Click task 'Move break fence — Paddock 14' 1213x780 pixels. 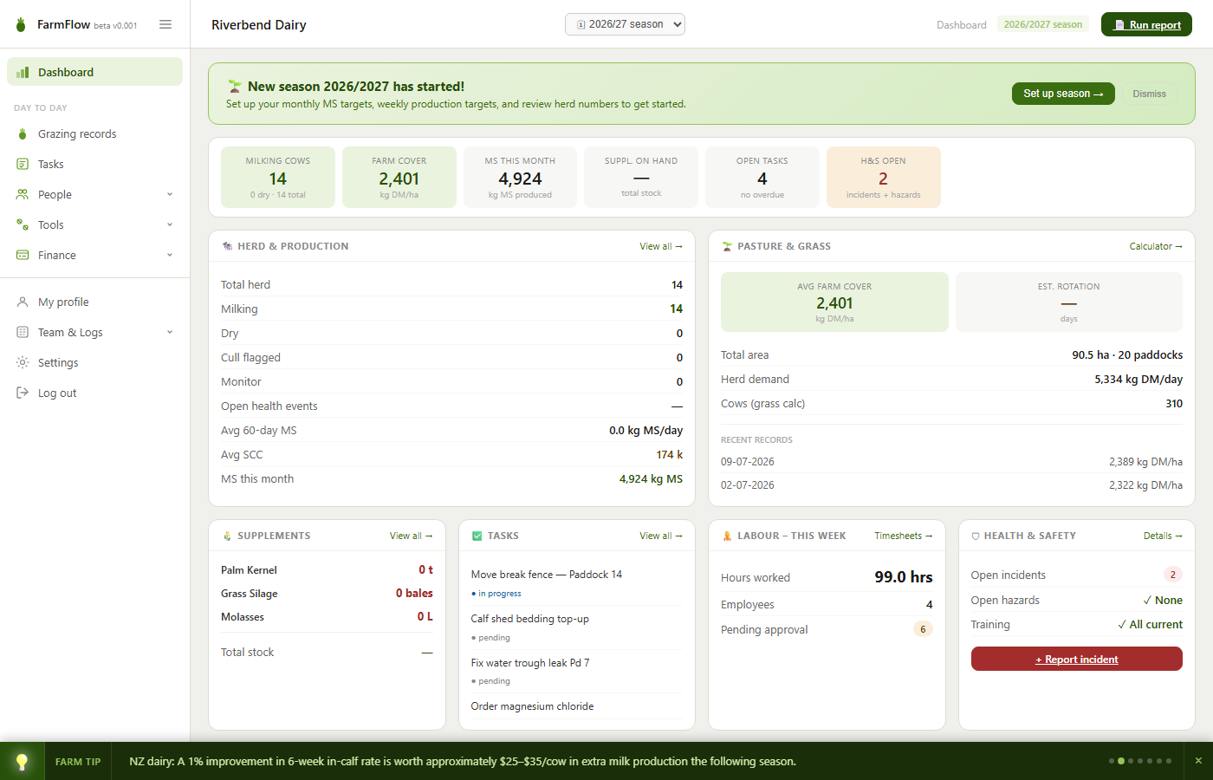coord(547,575)
